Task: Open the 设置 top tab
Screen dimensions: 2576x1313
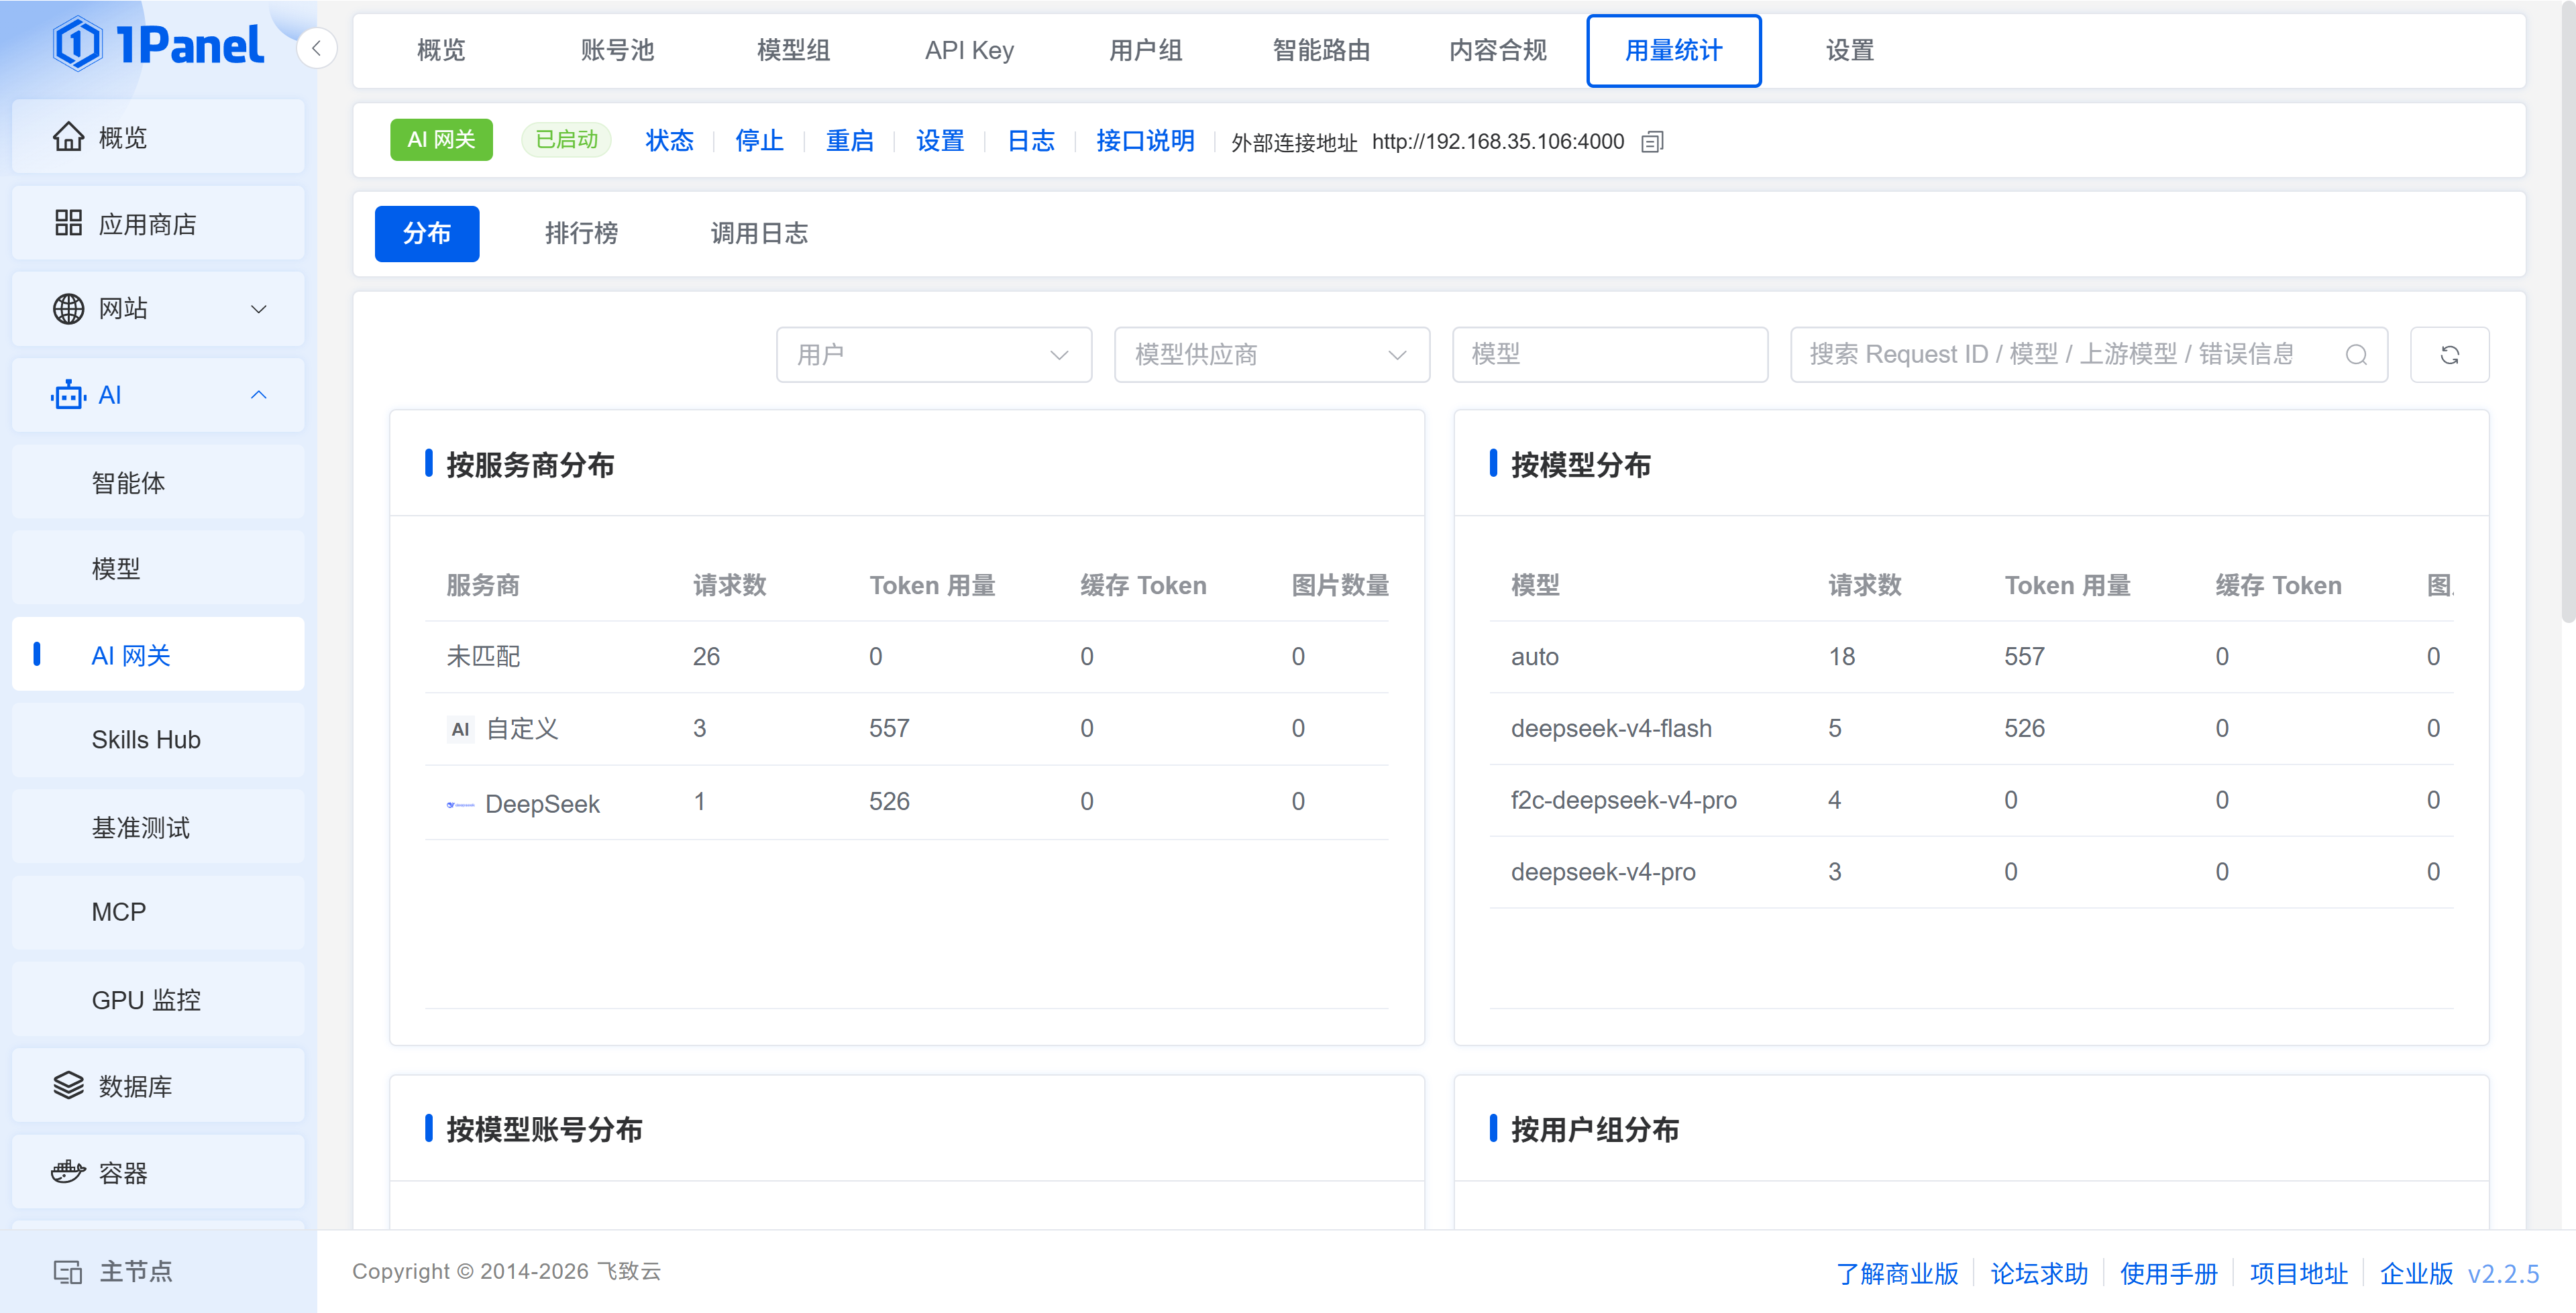Action: [x=1849, y=50]
